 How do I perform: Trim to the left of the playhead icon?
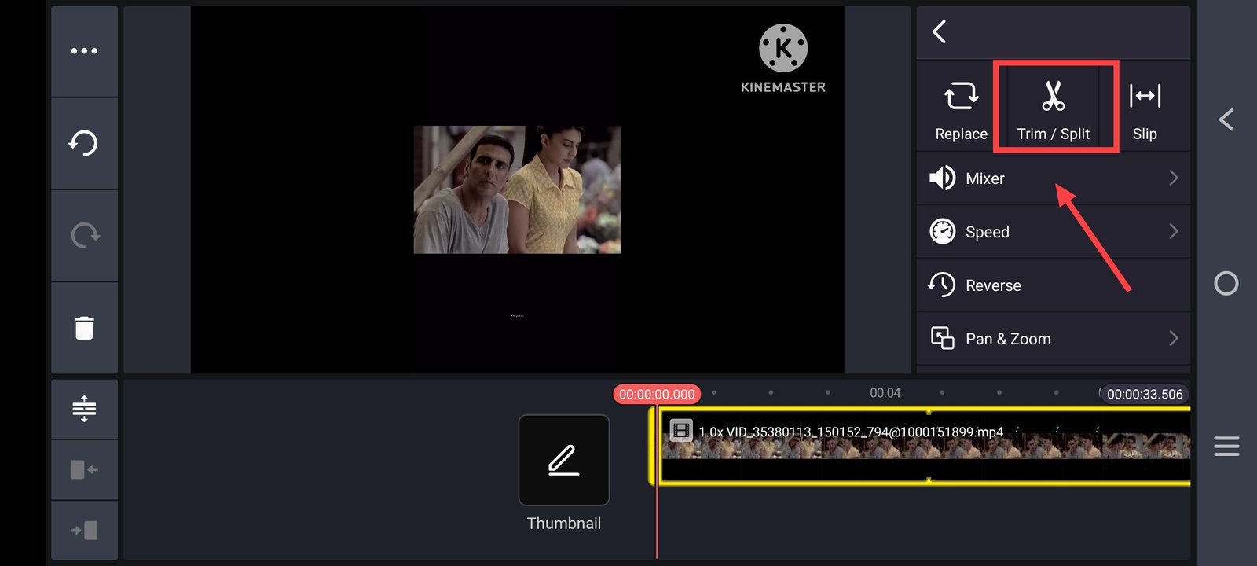[x=84, y=469]
